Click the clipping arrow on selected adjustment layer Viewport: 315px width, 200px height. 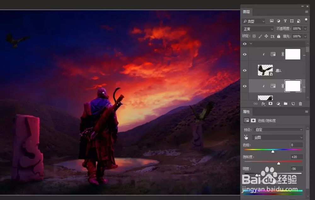click(264, 86)
